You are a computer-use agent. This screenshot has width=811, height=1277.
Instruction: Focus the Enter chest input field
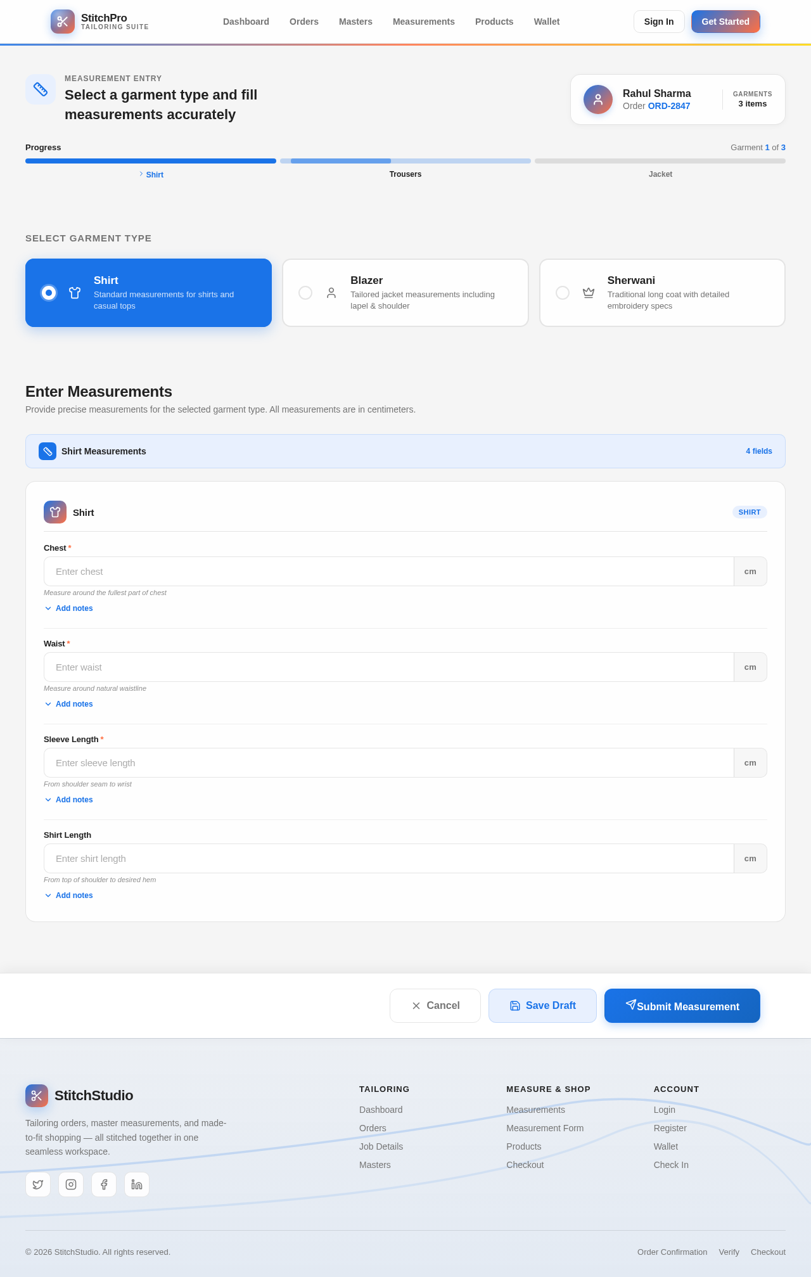tap(388, 572)
